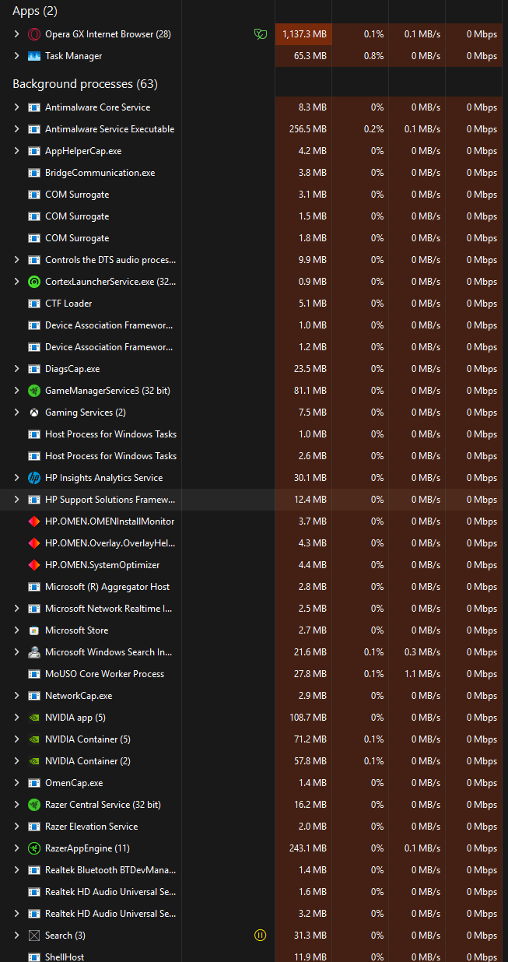
Task: Select the Background processes (63) header
Action: click(x=86, y=84)
